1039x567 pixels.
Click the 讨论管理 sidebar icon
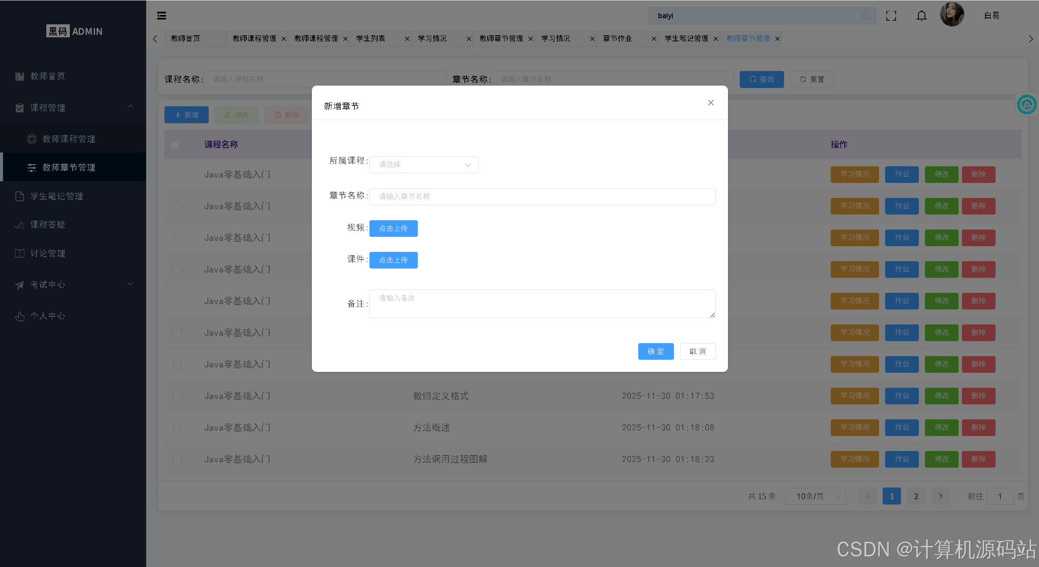click(19, 253)
